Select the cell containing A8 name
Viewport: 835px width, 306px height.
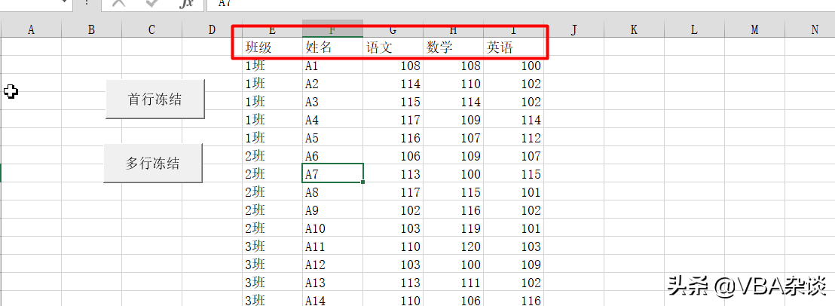pyautogui.click(x=332, y=192)
